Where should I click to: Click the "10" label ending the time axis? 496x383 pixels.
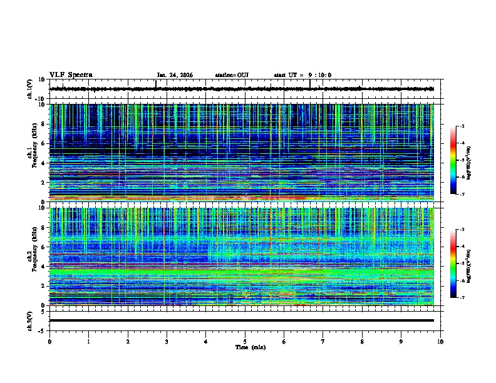pos(440,342)
